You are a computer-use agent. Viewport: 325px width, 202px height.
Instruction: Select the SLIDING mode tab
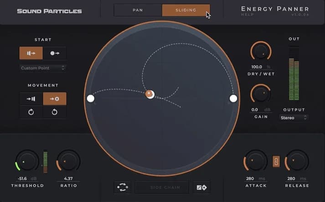(186, 10)
